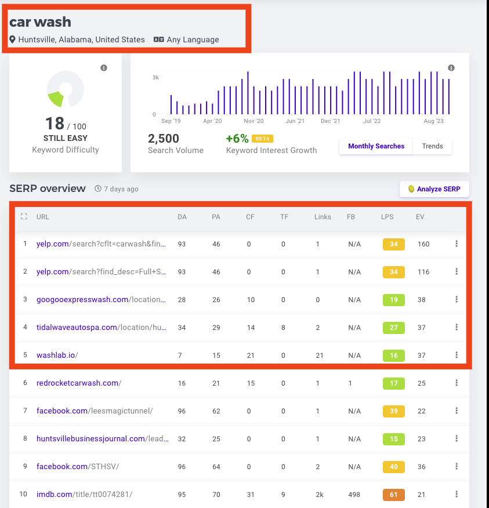The width and height of the screenshot is (489, 508).
Task: Switch to the Monthly Searches tab
Action: [x=376, y=146]
